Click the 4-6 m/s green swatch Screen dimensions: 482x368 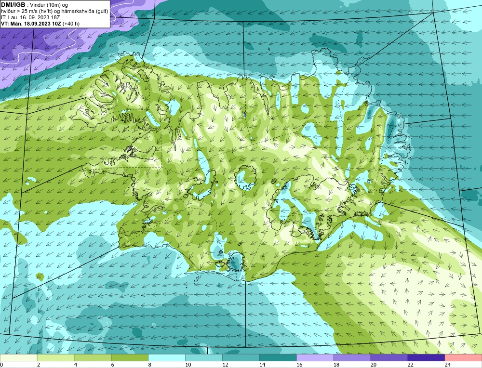coord(93,358)
